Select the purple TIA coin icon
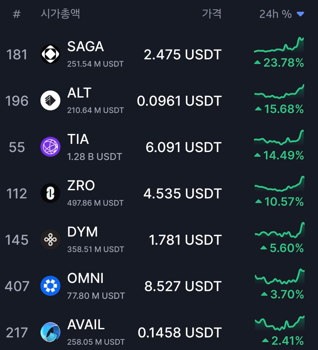This screenshot has height=350, width=318. 50,147
